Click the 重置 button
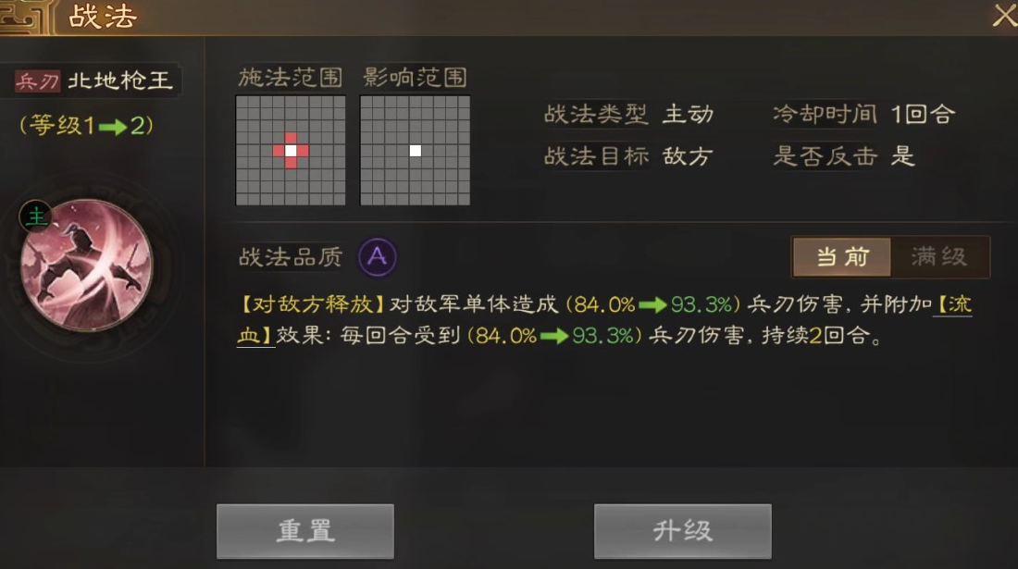Viewport: 1018px width, 569px height. [x=305, y=531]
